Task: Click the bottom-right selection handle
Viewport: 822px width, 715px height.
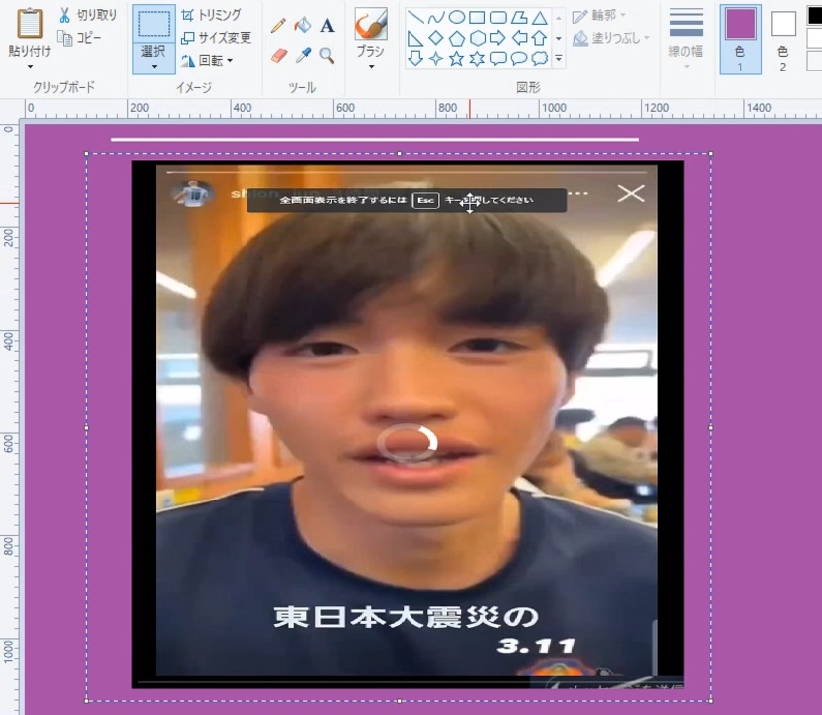Action: coord(711,700)
